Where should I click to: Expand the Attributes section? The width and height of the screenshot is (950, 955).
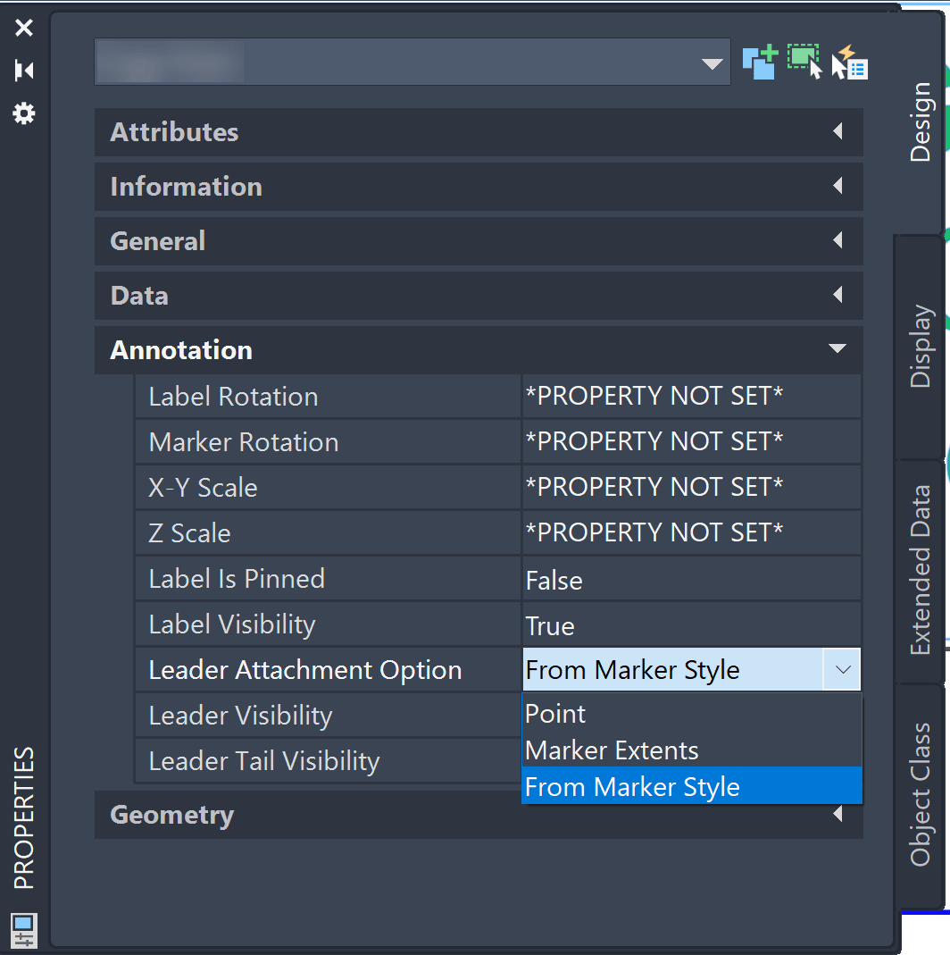tap(479, 132)
